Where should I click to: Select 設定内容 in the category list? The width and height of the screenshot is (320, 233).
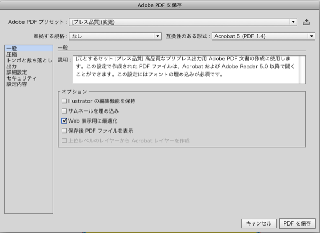coord(29,84)
